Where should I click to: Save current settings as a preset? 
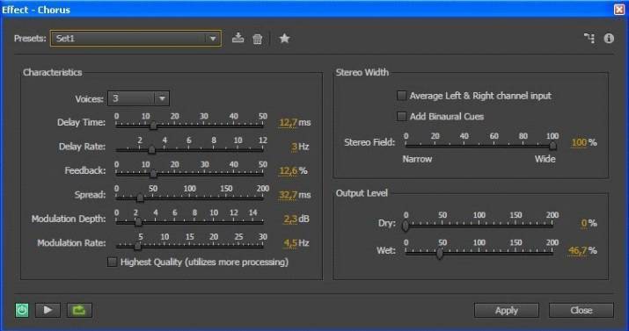click(238, 38)
